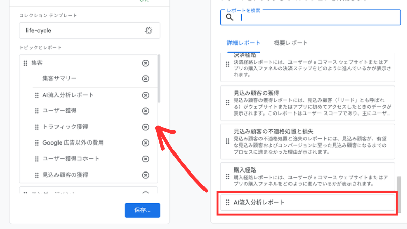Select the AI流入分析レポート card on the right
This screenshot has height=229, width=407.
308,203
